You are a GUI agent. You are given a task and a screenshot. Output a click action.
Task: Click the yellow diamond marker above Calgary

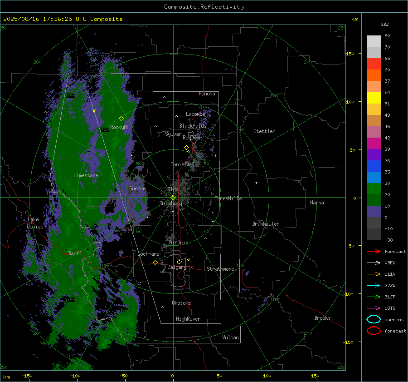coord(179,262)
